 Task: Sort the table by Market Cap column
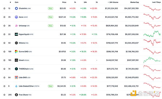[x=134, y=2]
